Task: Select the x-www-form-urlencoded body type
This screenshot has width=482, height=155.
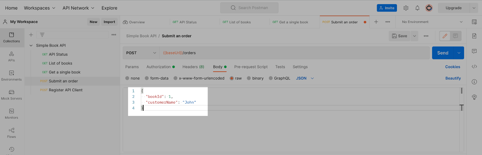Action: point(199,78)
